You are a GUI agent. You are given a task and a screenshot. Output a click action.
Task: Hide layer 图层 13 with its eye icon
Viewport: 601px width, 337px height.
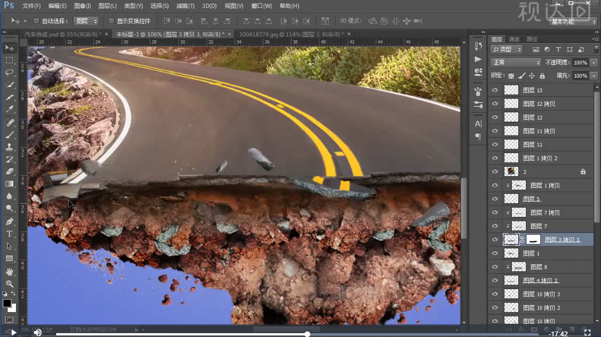click(495, 90)
